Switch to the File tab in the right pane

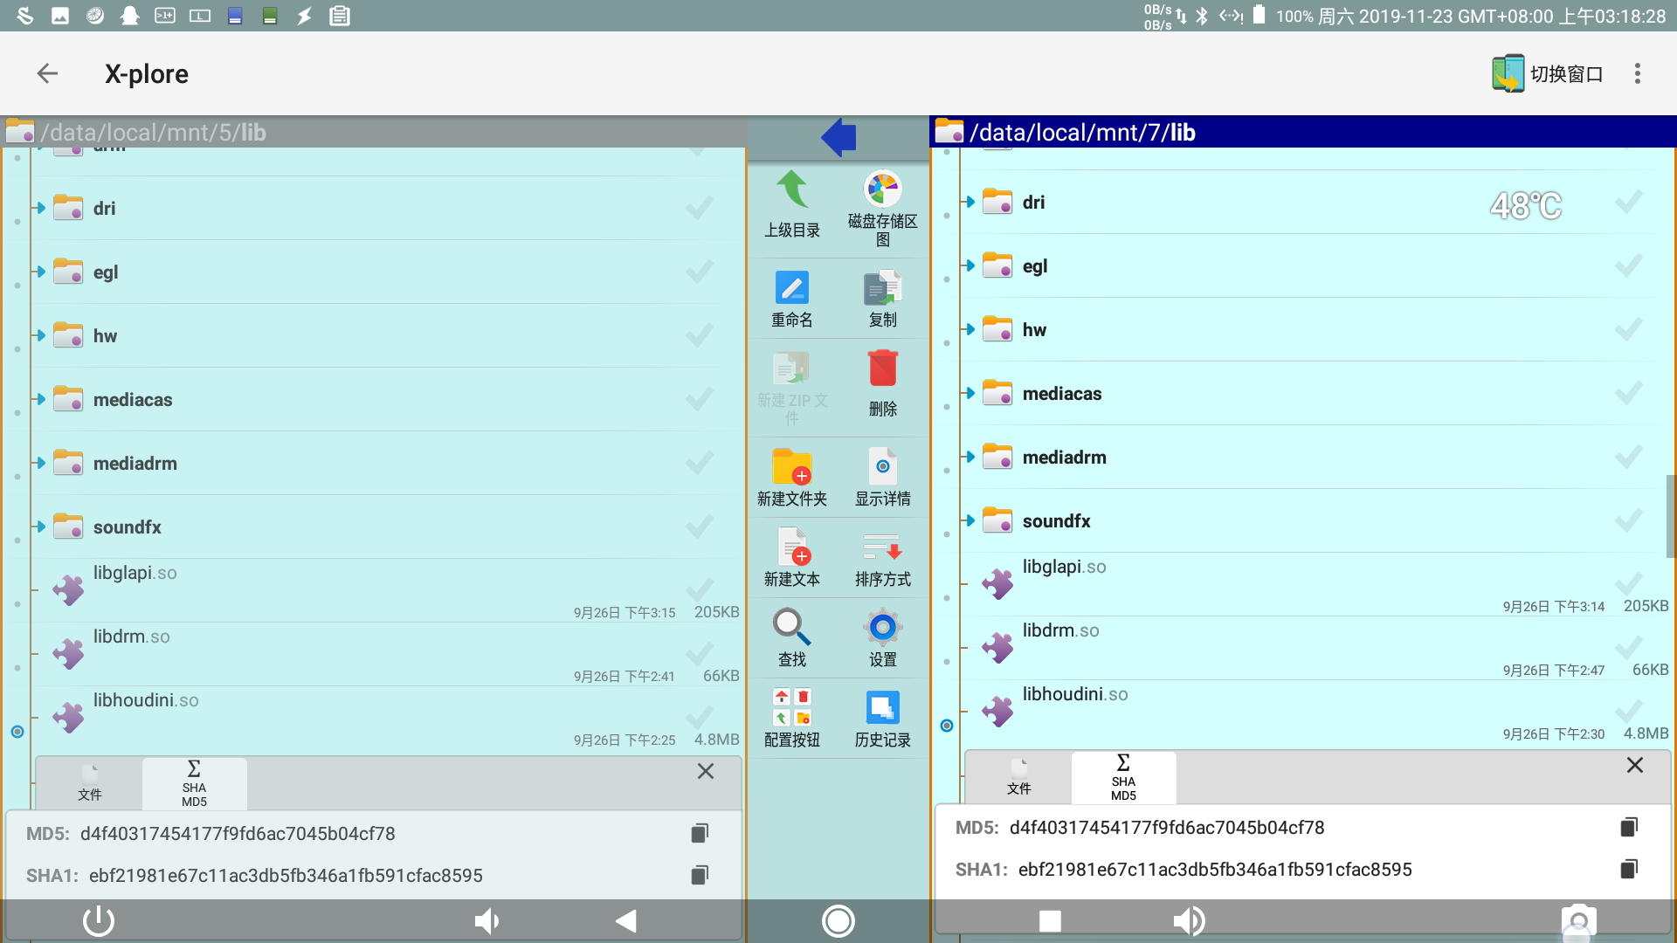(1018, 777)
